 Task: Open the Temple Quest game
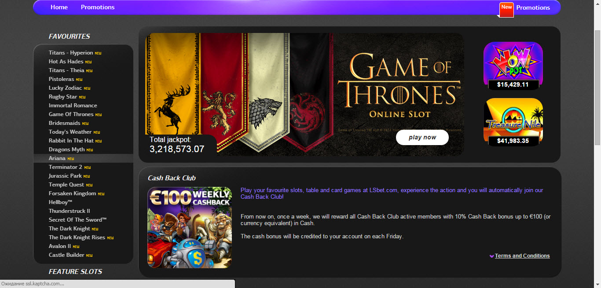pyautogui.click(x=66, y=185)
